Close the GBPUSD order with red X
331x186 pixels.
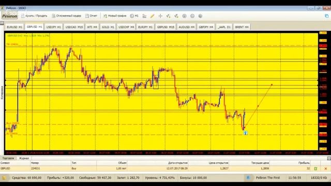[x=325, y=168]
